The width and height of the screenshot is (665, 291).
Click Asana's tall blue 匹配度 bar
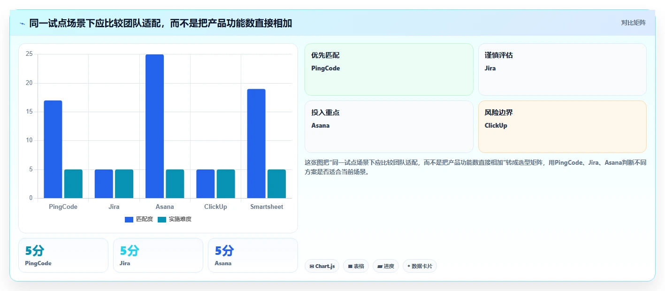point(154,126)
